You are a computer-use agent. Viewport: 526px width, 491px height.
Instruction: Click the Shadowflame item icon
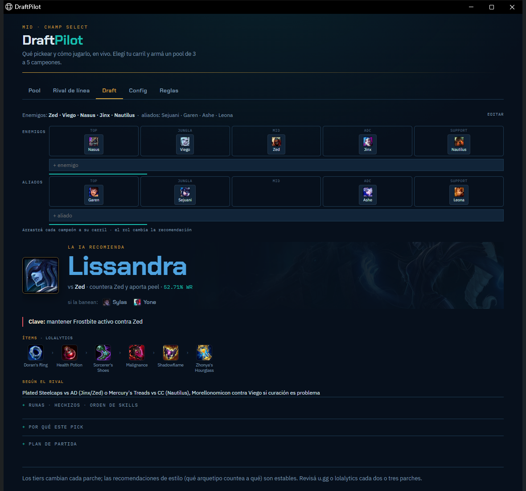coord(170,353)
